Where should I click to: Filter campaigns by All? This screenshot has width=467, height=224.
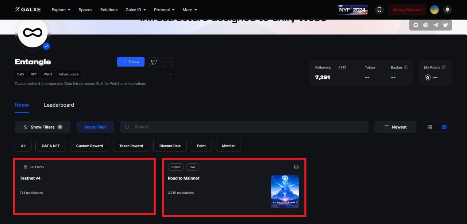[23, 146]
